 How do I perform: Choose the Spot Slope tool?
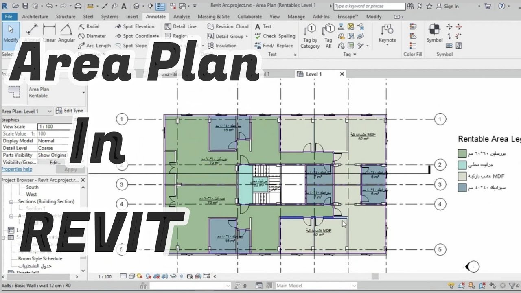coord(131,46)
